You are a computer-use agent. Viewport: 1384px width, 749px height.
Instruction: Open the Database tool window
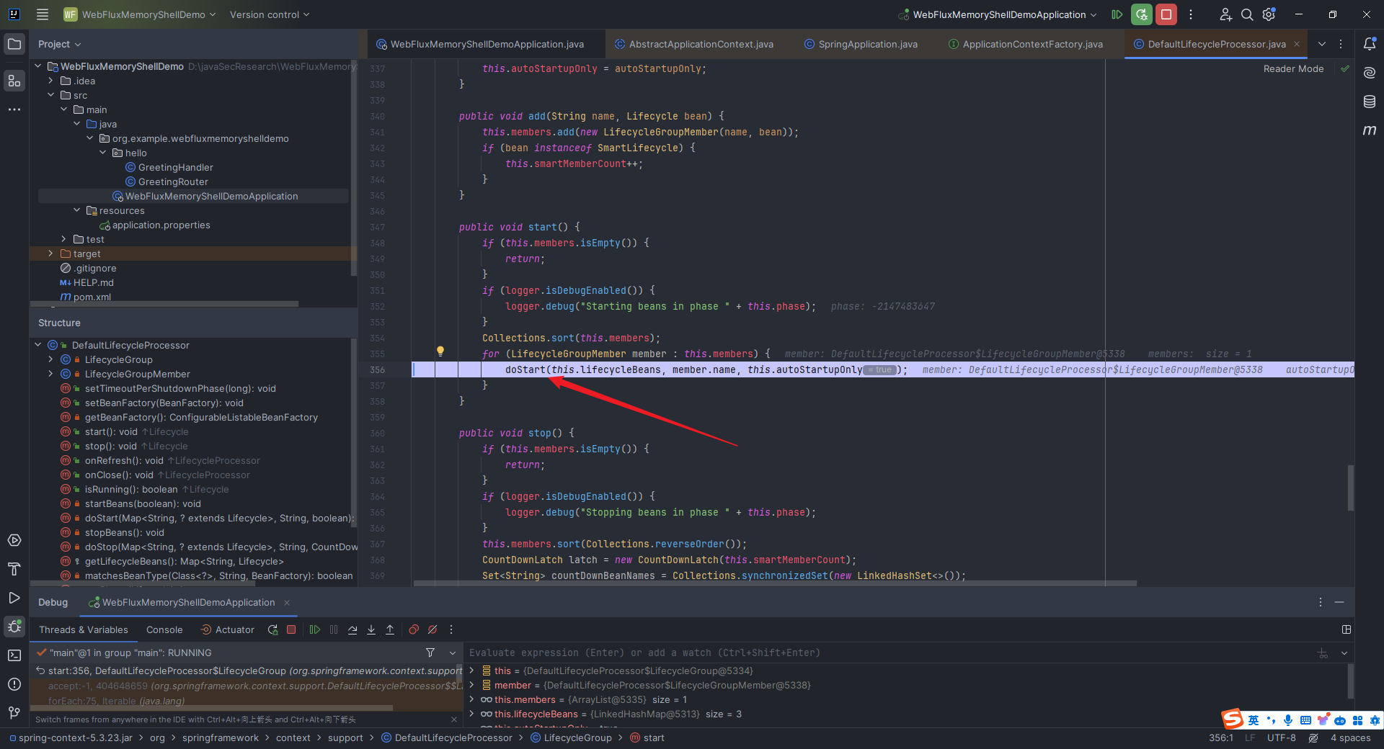(x=1370, y=102)
